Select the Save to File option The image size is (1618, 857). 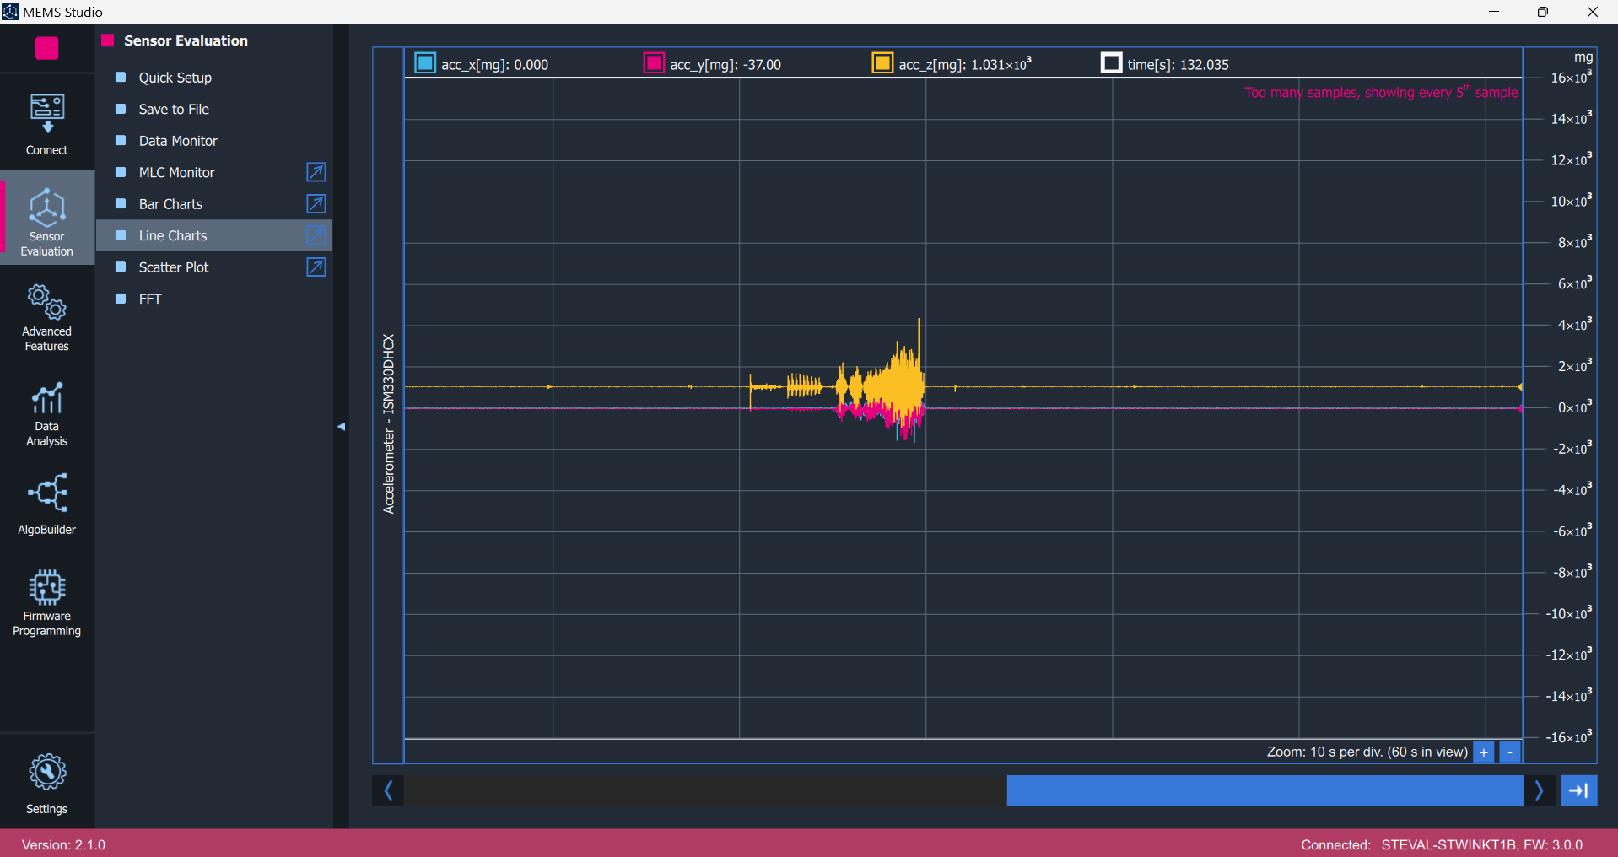tap(174, 109)
